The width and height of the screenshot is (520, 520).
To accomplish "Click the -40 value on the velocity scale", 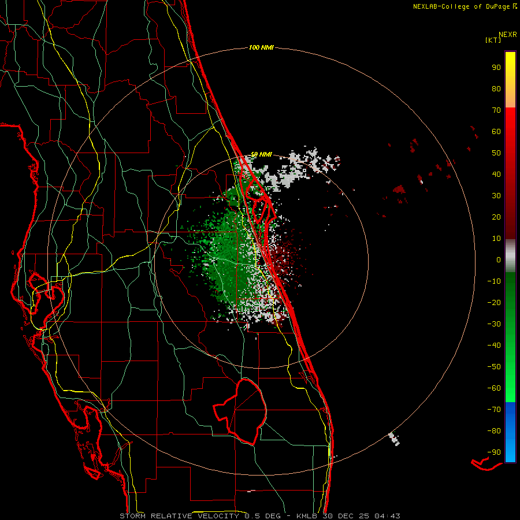I will pos(494,346).
